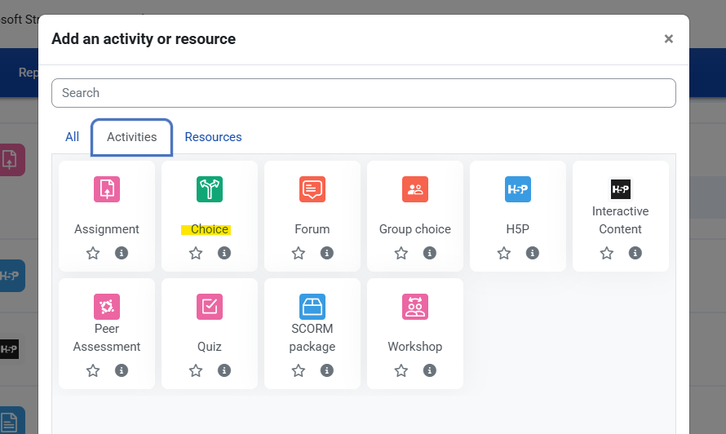
Task: Mark Forum as starred favourite
Action: [299, 253]
